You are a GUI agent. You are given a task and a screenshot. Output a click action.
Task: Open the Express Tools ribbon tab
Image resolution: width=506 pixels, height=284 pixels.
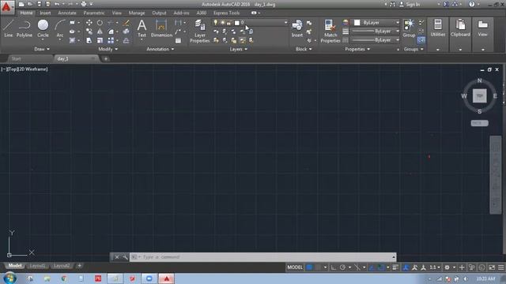(x=226, y=13)
